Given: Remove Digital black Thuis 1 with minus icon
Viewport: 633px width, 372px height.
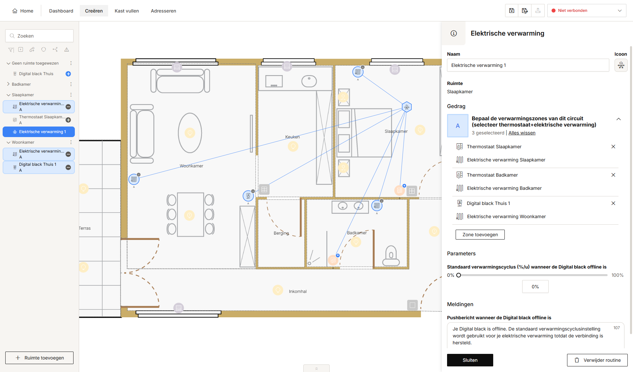Looking at the screenshot, I should click(x=68, y=167).
